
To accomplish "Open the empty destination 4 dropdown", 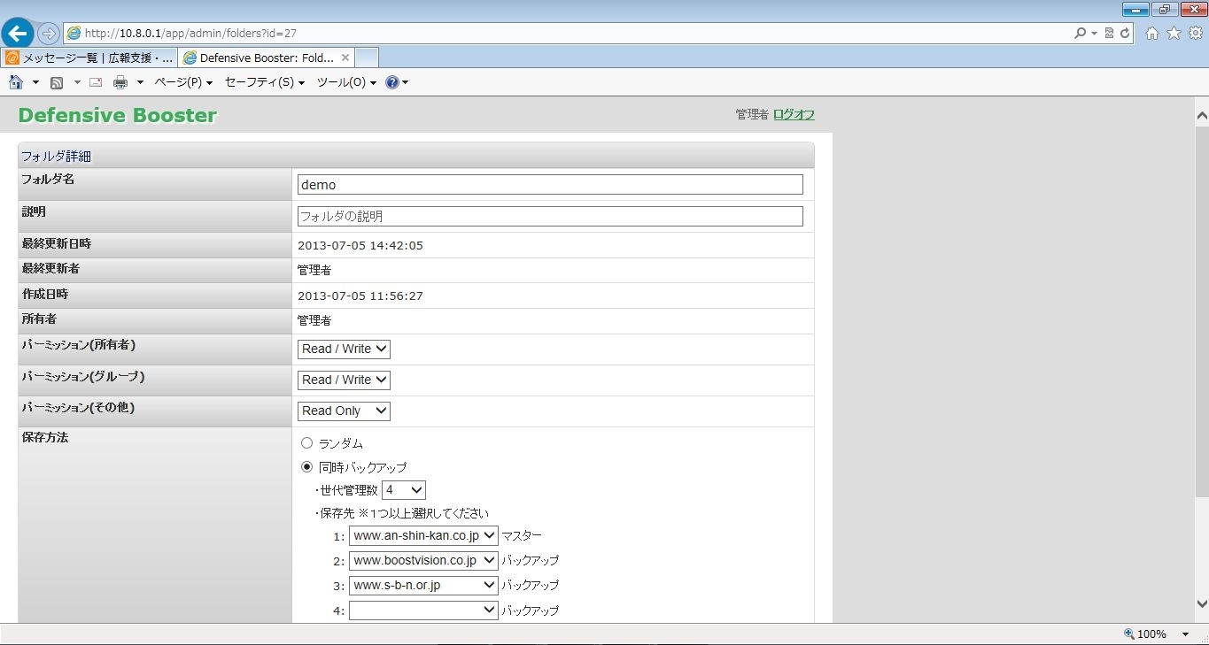I will (423, 610).
